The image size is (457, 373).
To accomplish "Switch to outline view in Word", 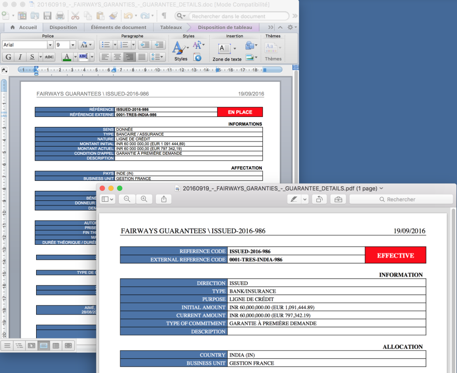I will [x=19, y=346].
